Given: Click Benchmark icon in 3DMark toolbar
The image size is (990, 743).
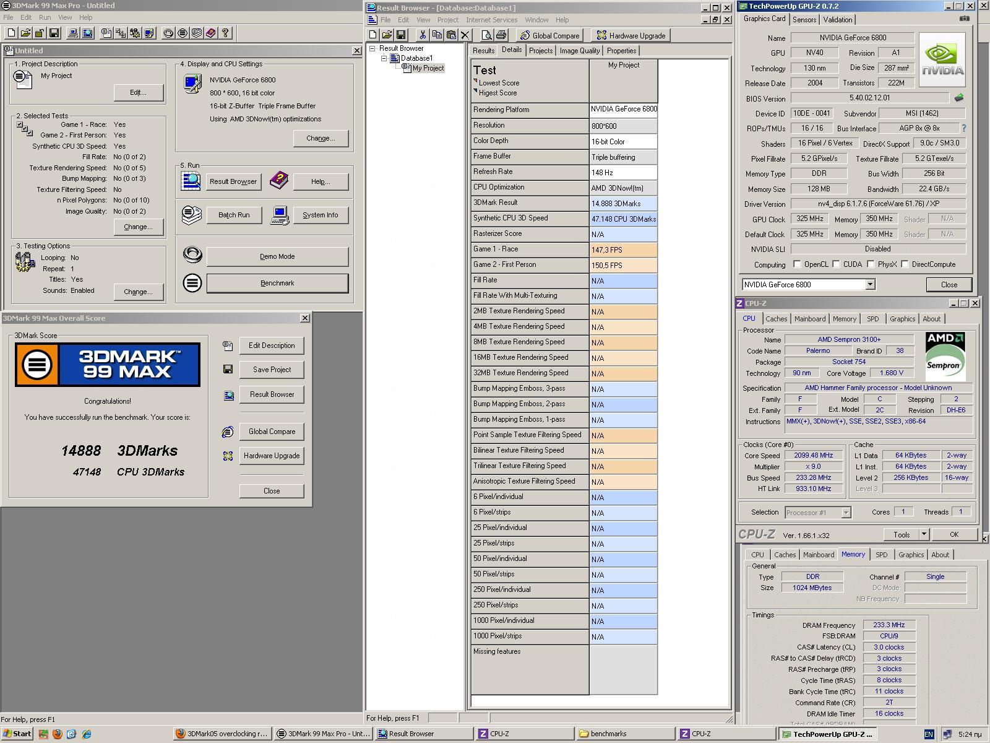Looking at the screenshot, I should click(x=183, y=33).
